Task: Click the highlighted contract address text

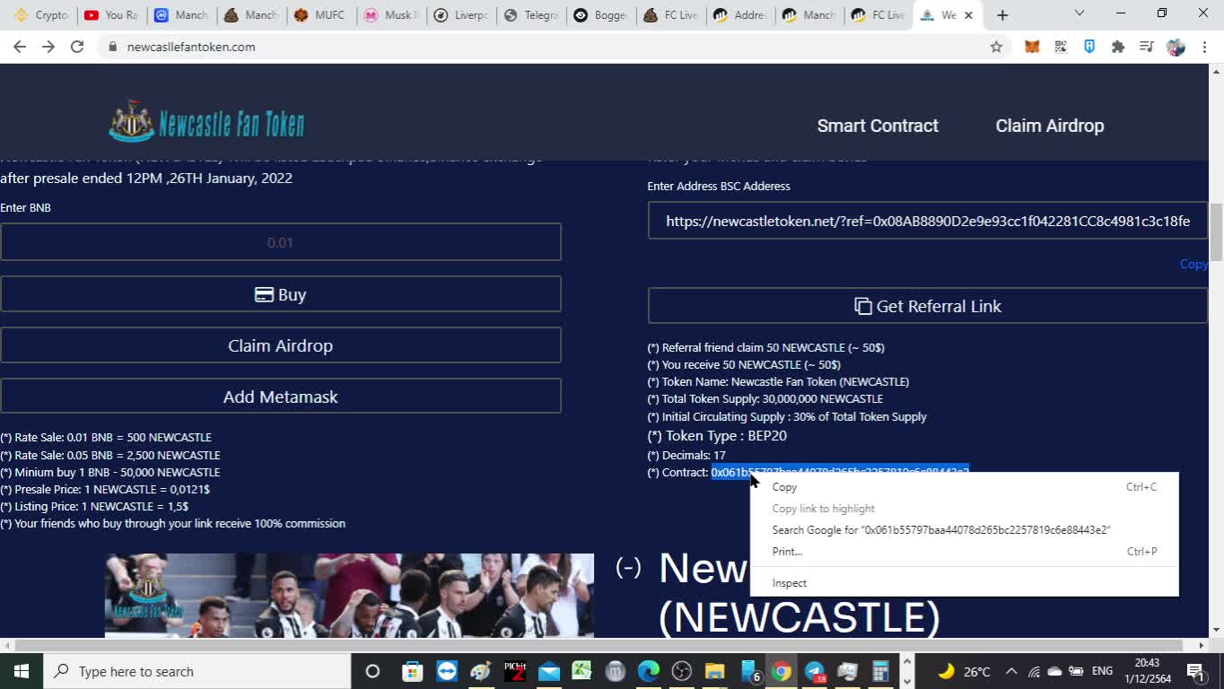Action: pyautogui.click(x=840, y=472)
